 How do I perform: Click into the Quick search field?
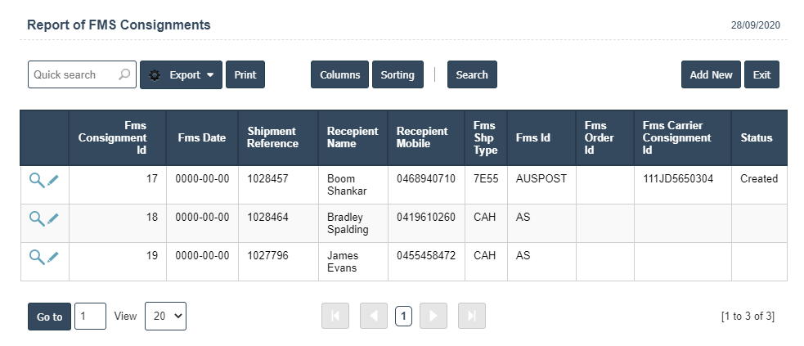(74, 74)
